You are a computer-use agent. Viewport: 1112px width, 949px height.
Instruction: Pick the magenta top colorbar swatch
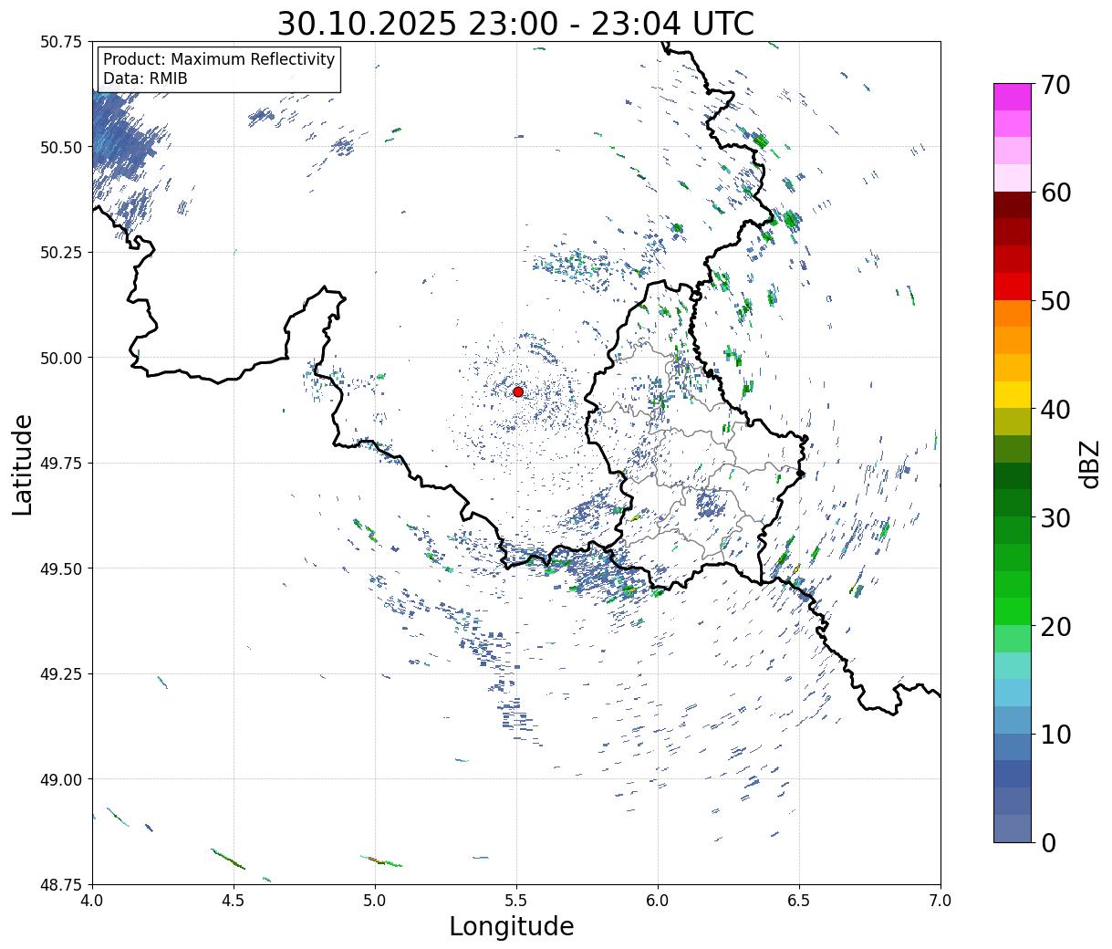tap(1013, 97)
